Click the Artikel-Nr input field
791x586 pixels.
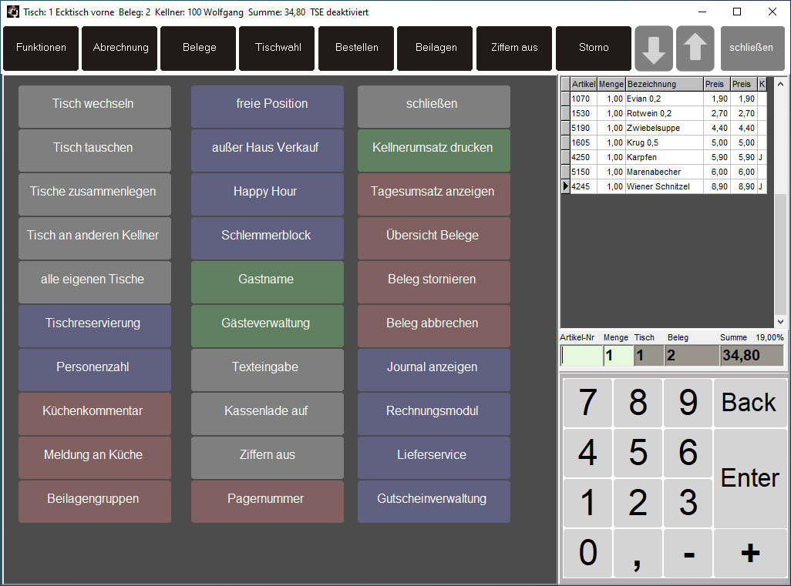[x=581, y=355]
